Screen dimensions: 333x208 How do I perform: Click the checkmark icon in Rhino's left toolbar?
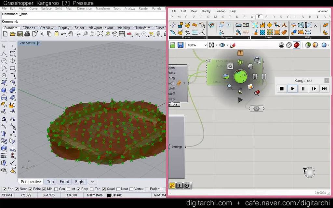coord(13,162)
